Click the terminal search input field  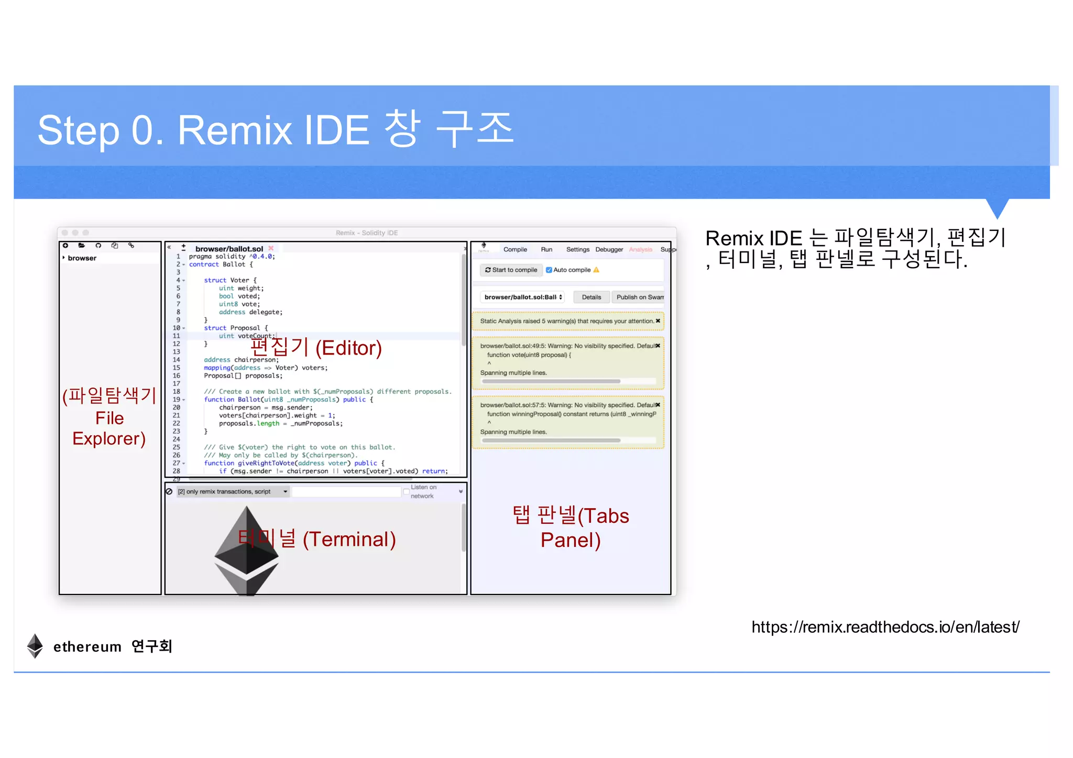click(346, 491)
